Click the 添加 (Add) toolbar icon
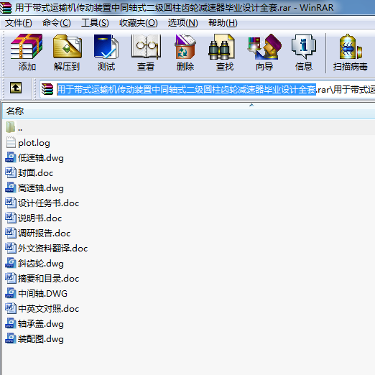 pos(27,52)
